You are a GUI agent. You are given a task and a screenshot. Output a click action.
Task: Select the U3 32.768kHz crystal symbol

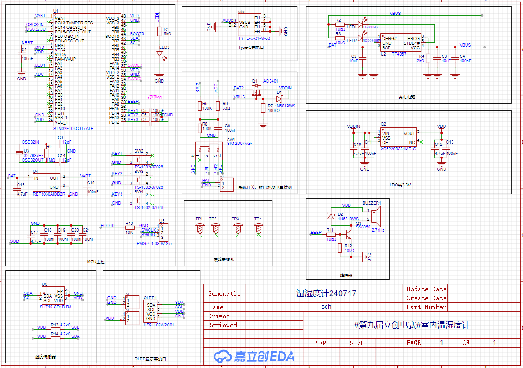[x=19, y=154]
